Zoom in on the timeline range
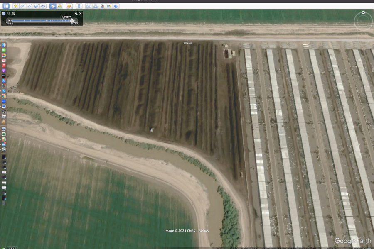 pyautogui.click(x=13, y=13)
